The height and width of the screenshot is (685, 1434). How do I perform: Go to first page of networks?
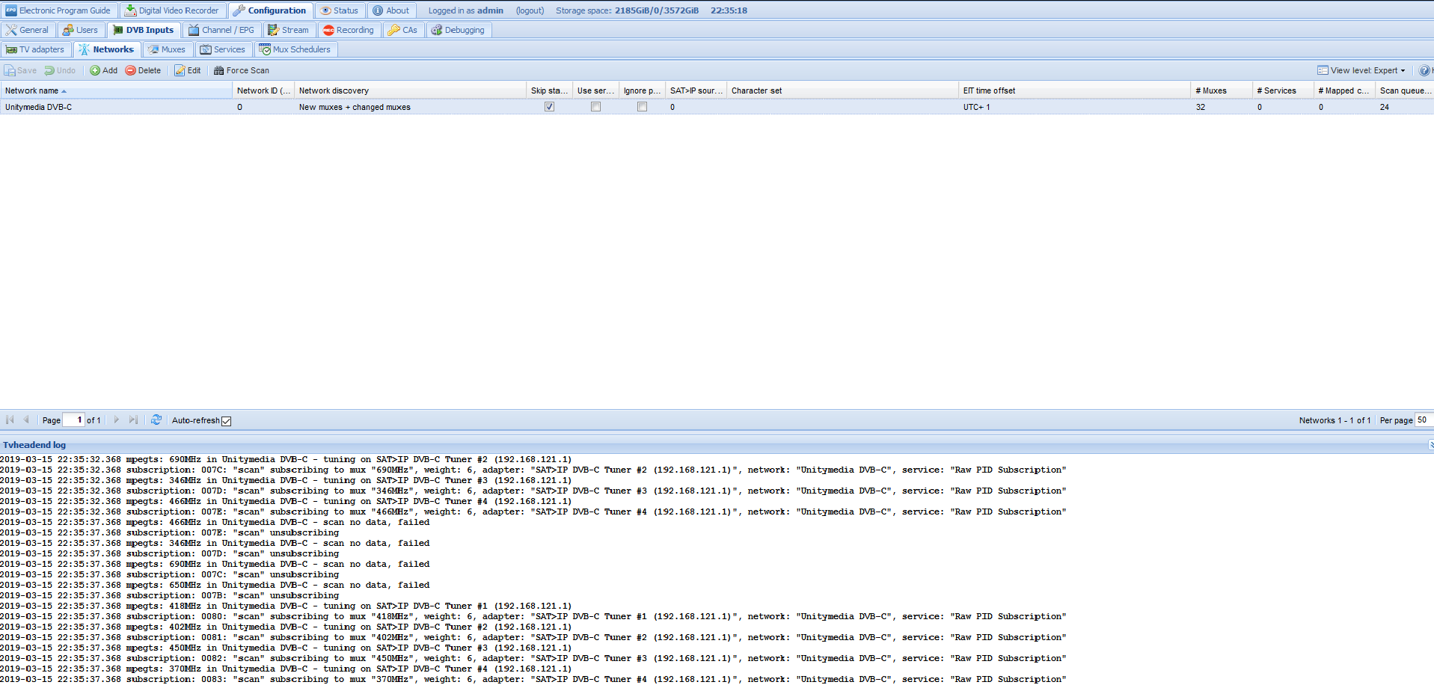click(x=10, y=420)
